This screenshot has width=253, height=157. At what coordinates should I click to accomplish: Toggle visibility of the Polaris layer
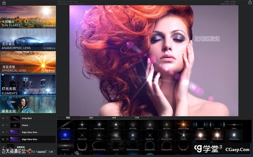[3, 125]
